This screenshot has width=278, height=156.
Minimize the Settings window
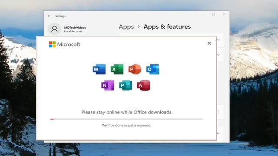click(x=203, y=14)
